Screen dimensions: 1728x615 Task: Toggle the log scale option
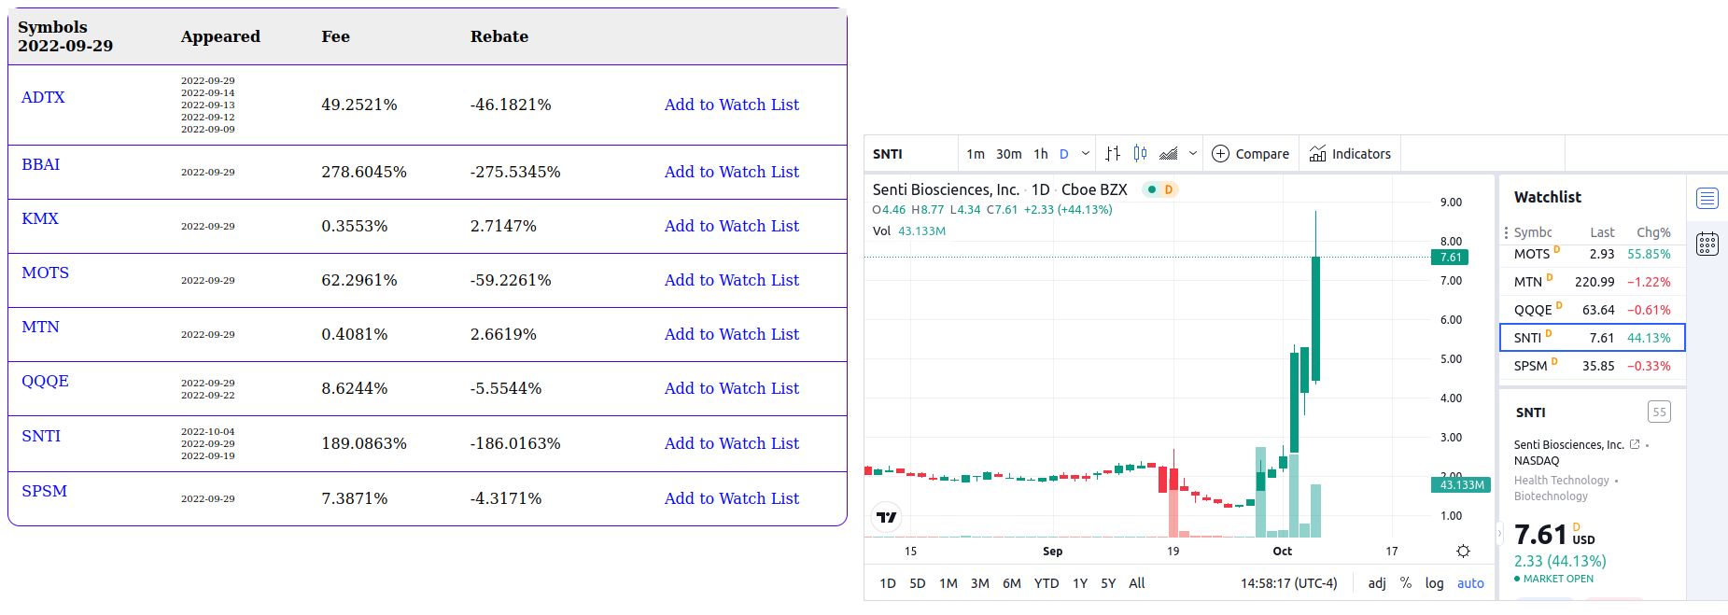[1434, 583]
